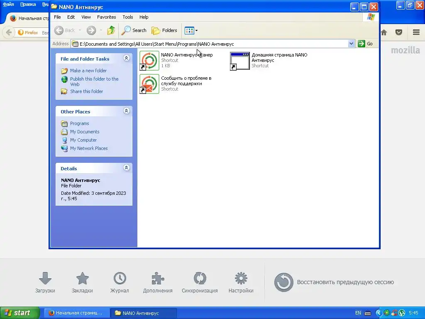Open the NANO Антивирус сканер shortcut icon
The height and width of the screenshot is (319, 425).
coord(149,61)
